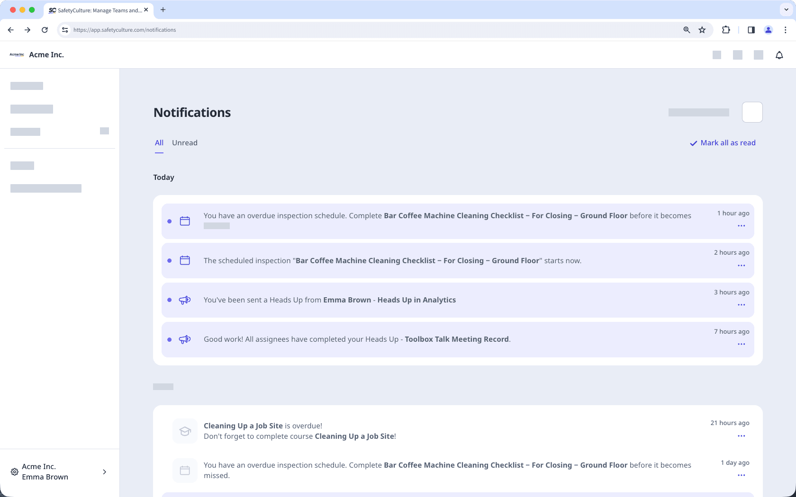Click the graduation cap icon for Cleaning Up a Job Site
The image size is (796, 497).
pyautogui.click(x=185, y=431)
